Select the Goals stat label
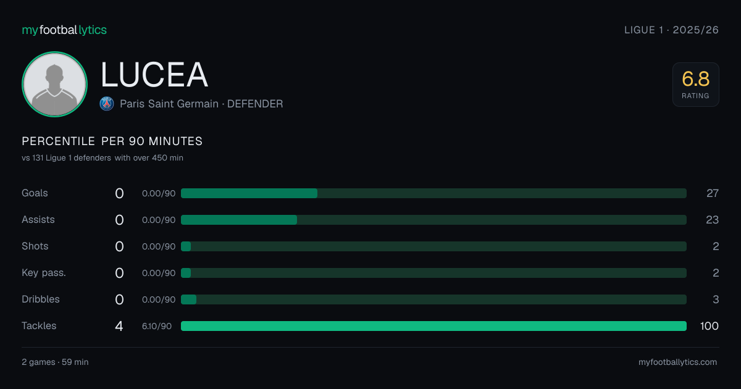Screen dimensions: 741x389 pos(35,193)
